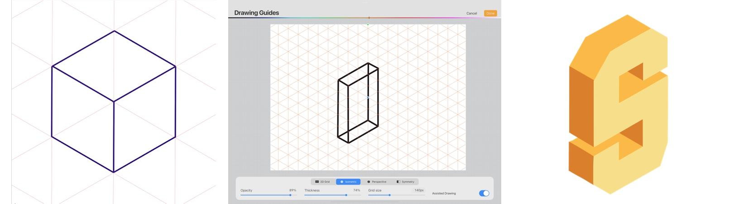The height and width of the screenshot is (204, 729).
Task: Click the Thickness slider handle
Action: tap(346, 195)
